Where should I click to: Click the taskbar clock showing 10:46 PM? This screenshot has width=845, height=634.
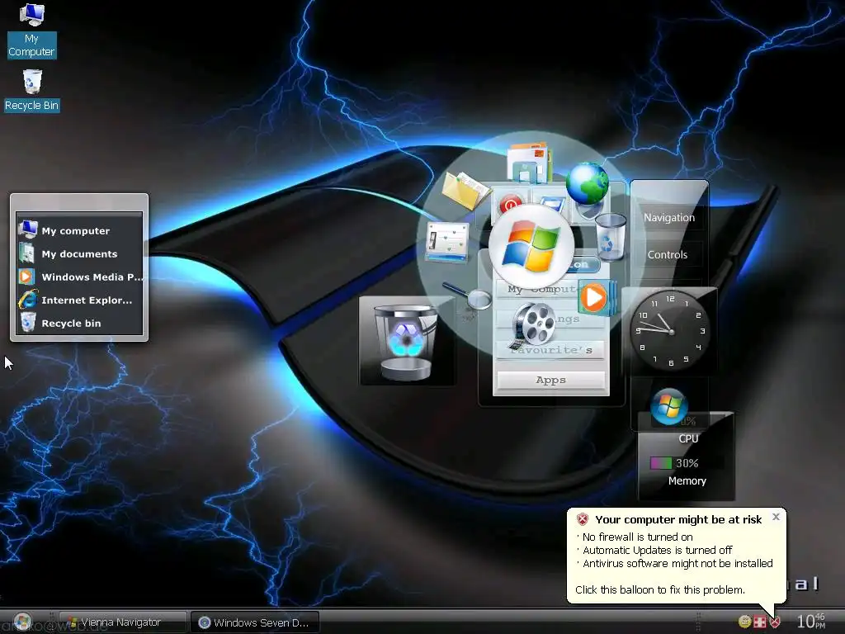point(811,621)
